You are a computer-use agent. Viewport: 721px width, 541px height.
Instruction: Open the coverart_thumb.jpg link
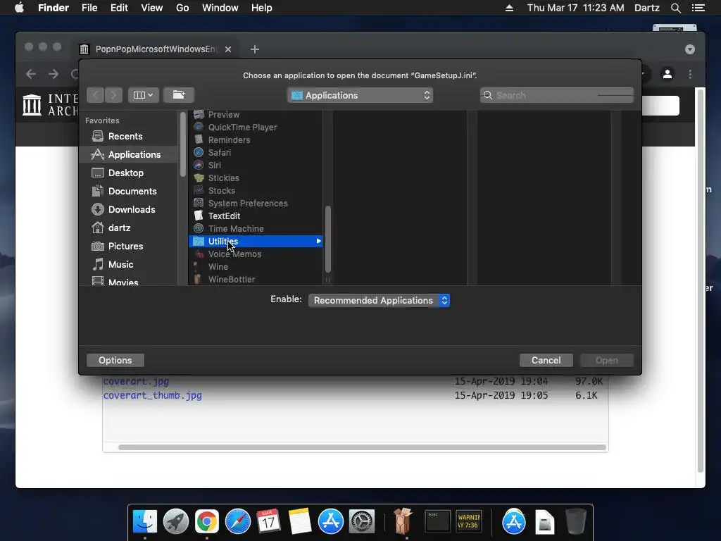[x=153, y=396]
